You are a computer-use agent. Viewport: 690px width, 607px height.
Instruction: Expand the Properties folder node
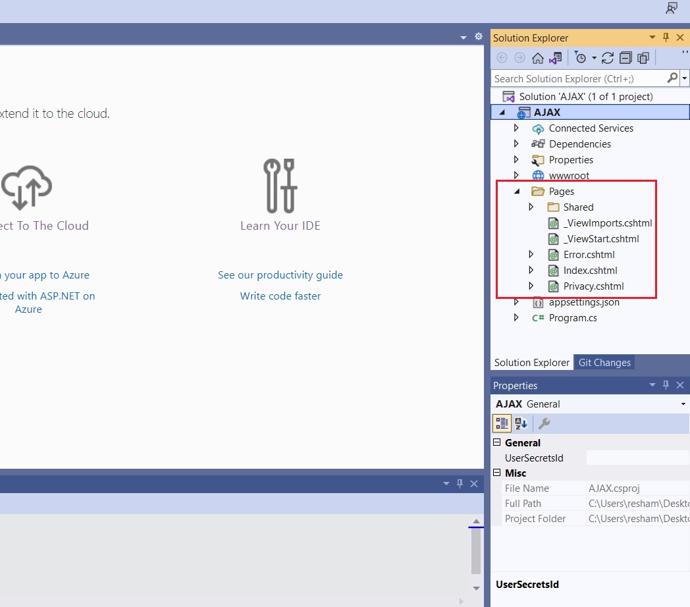516,159
